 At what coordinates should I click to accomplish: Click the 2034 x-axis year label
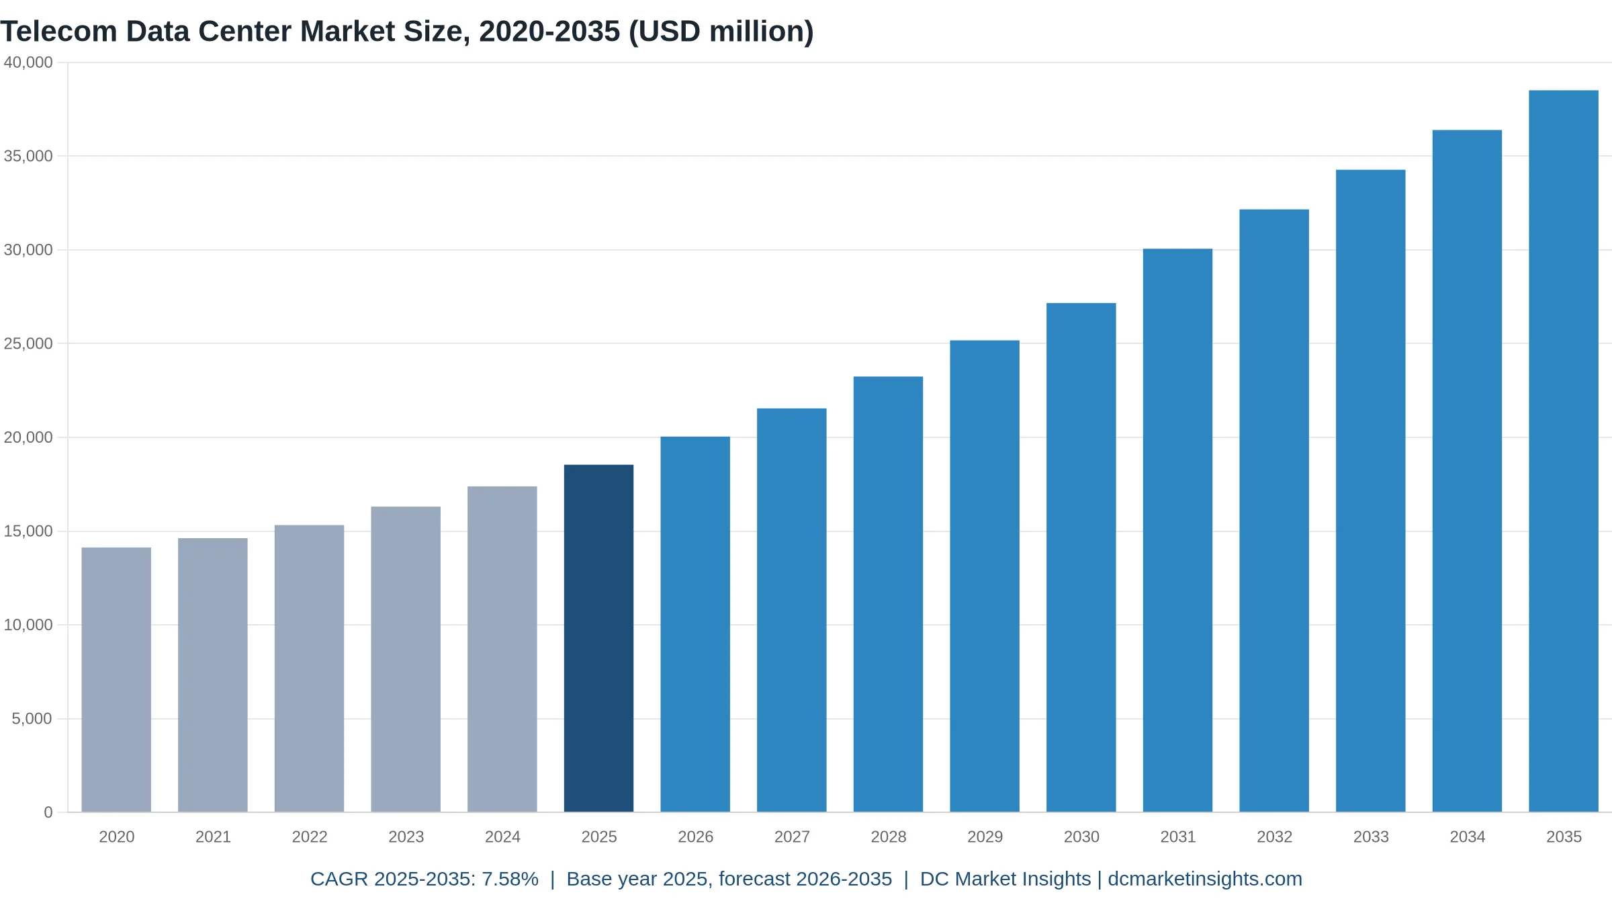pyautogui.click(x=1468, y=837)
